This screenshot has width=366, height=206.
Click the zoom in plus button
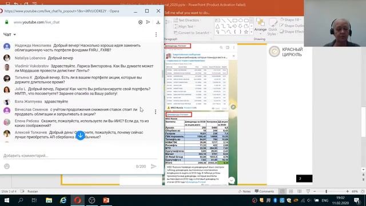click(347, 191)
